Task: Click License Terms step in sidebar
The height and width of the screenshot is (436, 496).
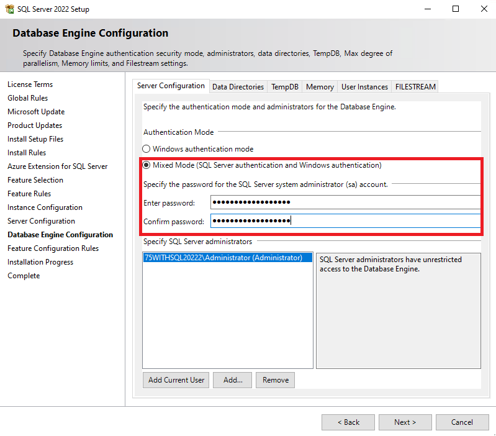Action: click(30, 84)
